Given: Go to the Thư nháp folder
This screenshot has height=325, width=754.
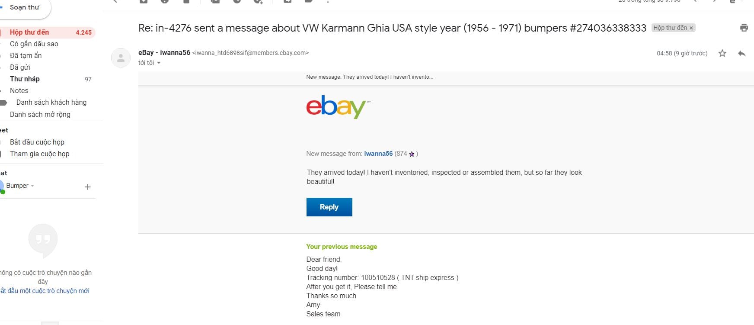Looking at the screenshot, I should (25, 79).
